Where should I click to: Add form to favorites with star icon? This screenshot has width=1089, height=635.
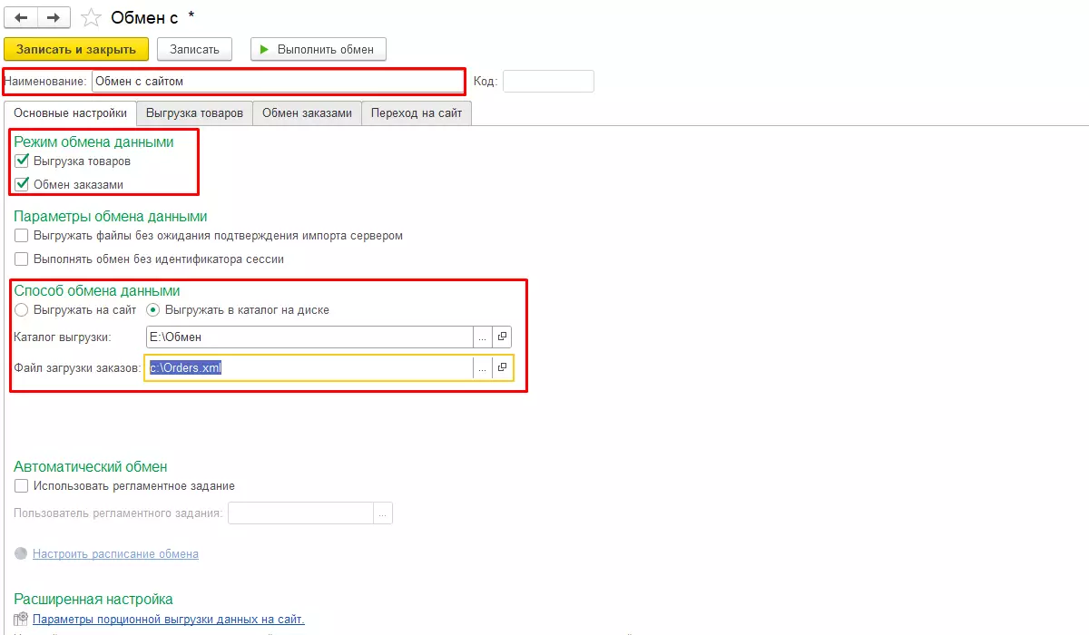(91, 17)
